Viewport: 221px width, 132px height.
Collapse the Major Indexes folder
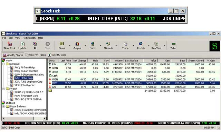(3, 106)
